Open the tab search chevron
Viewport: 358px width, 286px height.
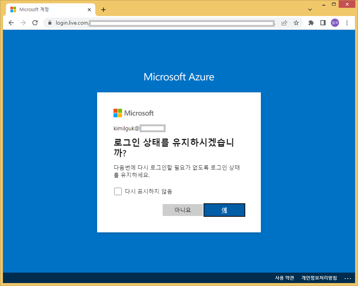tap(310, 10)
